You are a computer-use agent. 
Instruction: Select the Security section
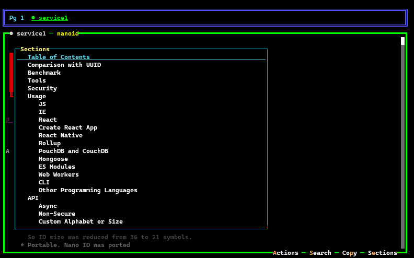(42, 88)
